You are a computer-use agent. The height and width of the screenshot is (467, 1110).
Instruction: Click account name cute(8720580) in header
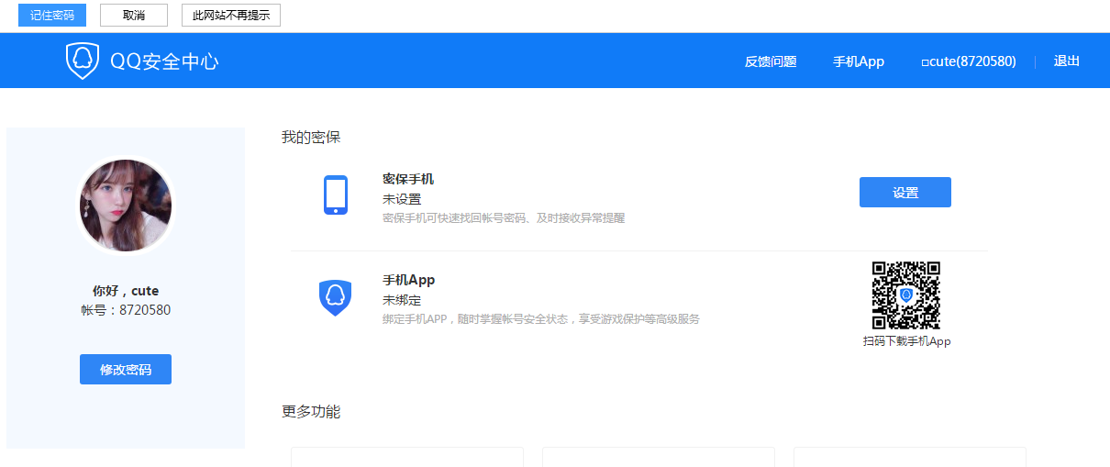(969, 61)
